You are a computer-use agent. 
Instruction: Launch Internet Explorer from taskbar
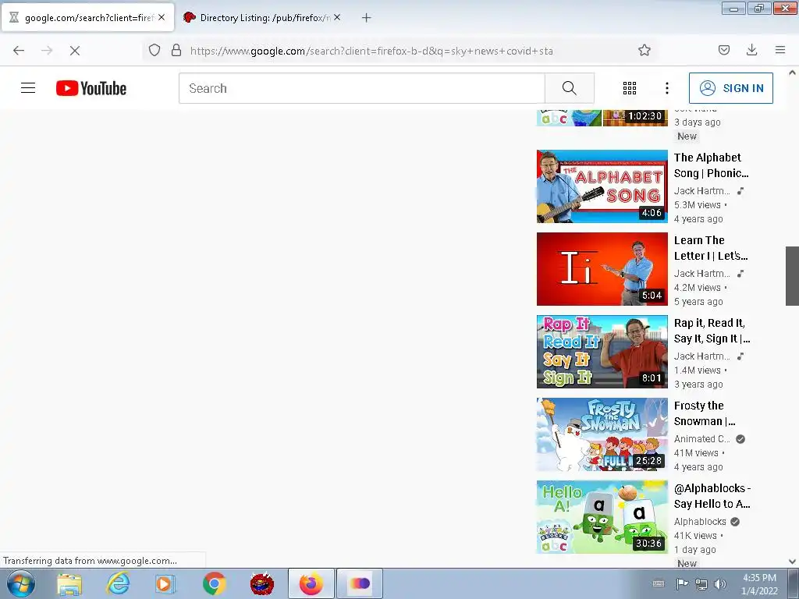[x=119, y=583]
